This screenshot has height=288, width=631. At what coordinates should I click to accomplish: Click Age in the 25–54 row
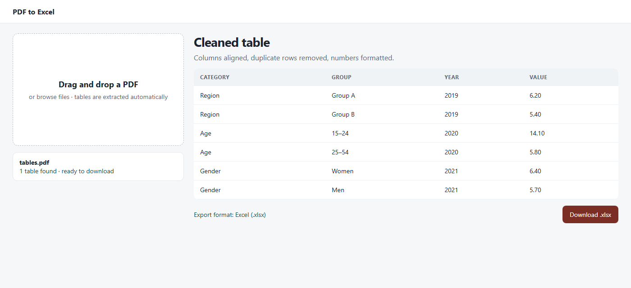(x=206, y=152)
